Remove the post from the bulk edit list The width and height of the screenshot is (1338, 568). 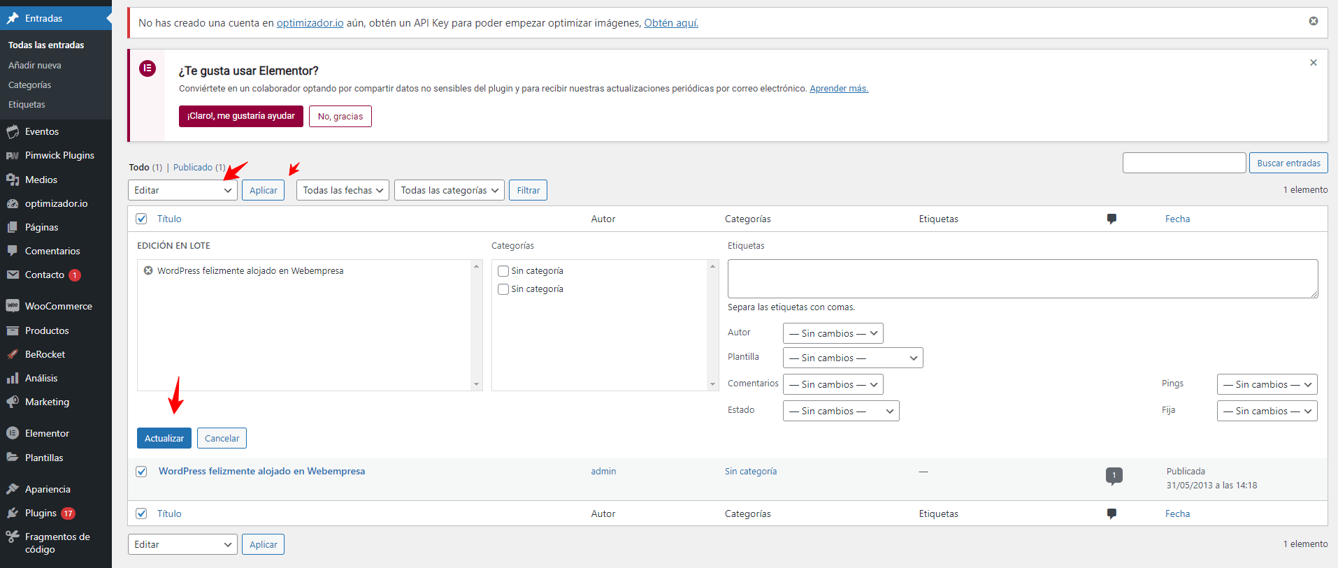[148, 270]
